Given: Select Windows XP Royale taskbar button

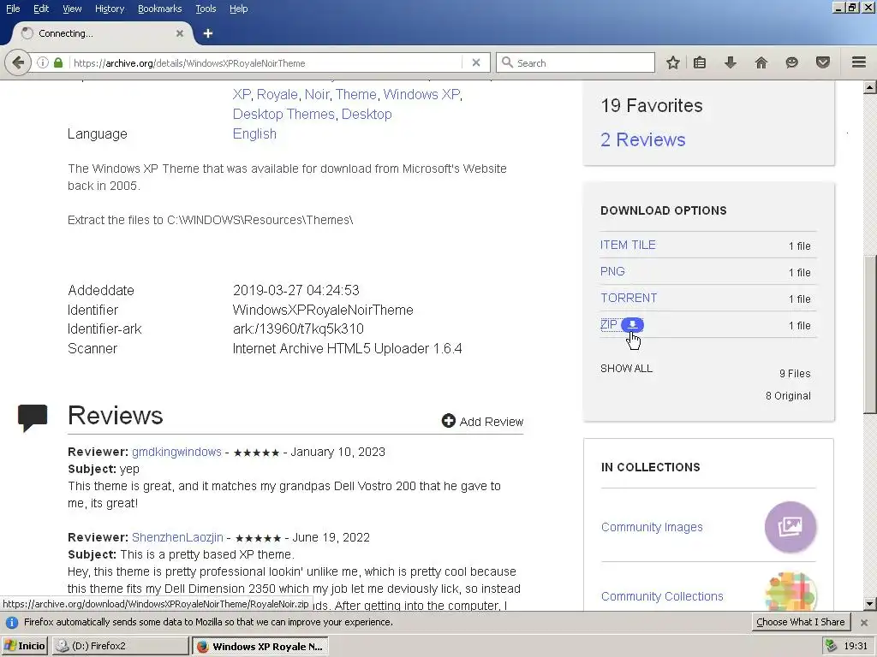Looking at the screenshot, I should point(260,646).
